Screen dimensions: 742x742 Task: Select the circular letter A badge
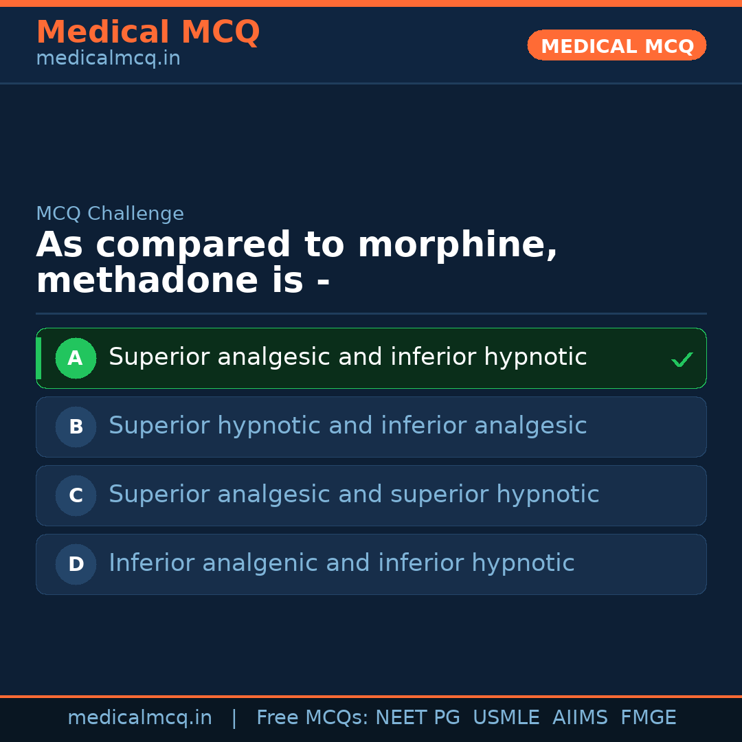tap(76, 358)
